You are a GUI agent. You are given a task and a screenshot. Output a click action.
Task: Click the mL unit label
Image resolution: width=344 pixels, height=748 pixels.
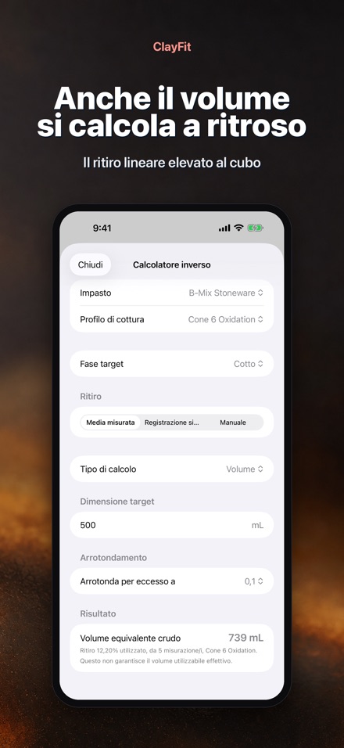pyautogui.click(x=257, y=525)
